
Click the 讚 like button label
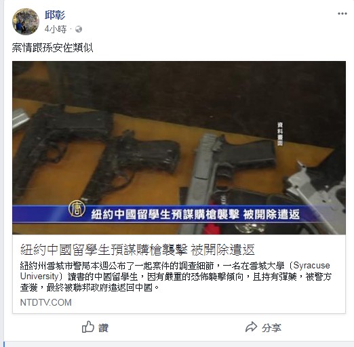pos(103,327)
